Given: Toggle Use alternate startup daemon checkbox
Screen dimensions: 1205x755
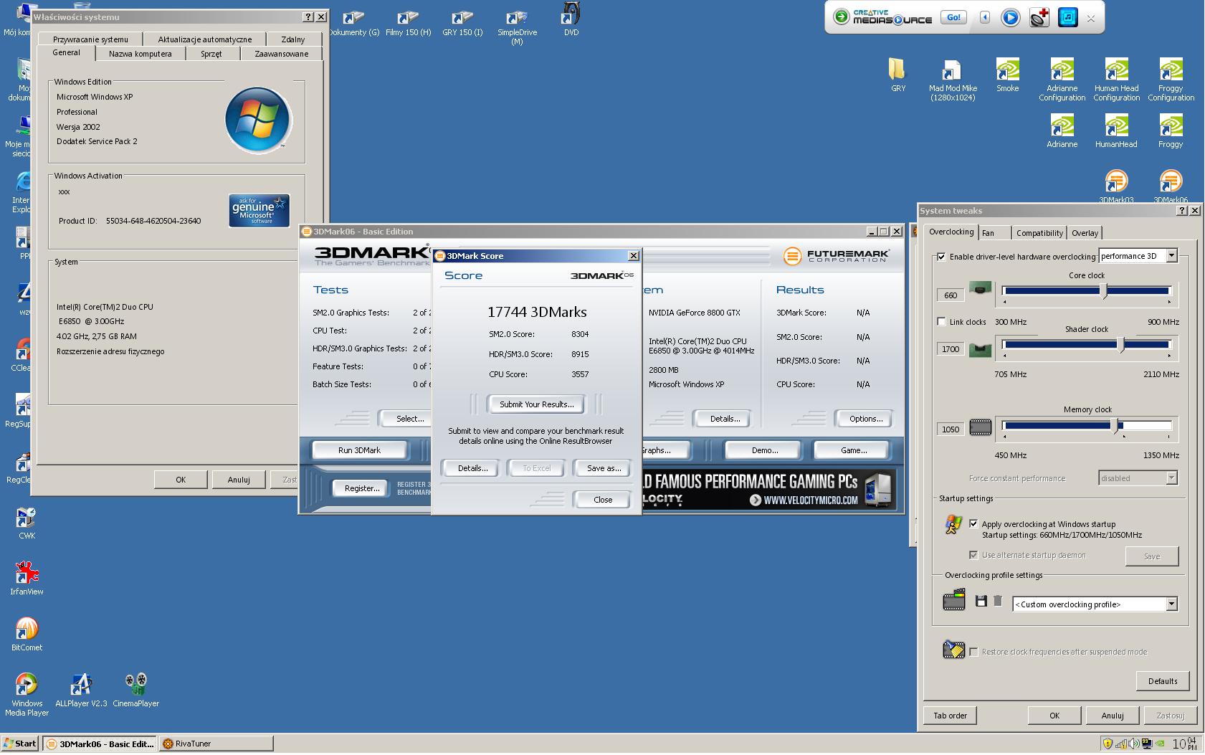Looking at the screenshot, I should tap(973, 555).
